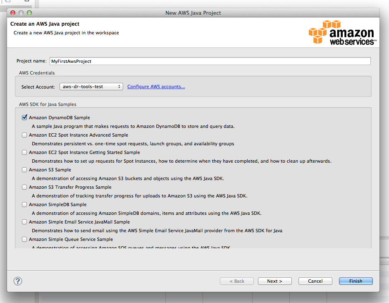
Task: Click the Amazon Web Services logo
Action: click(342, 33)
